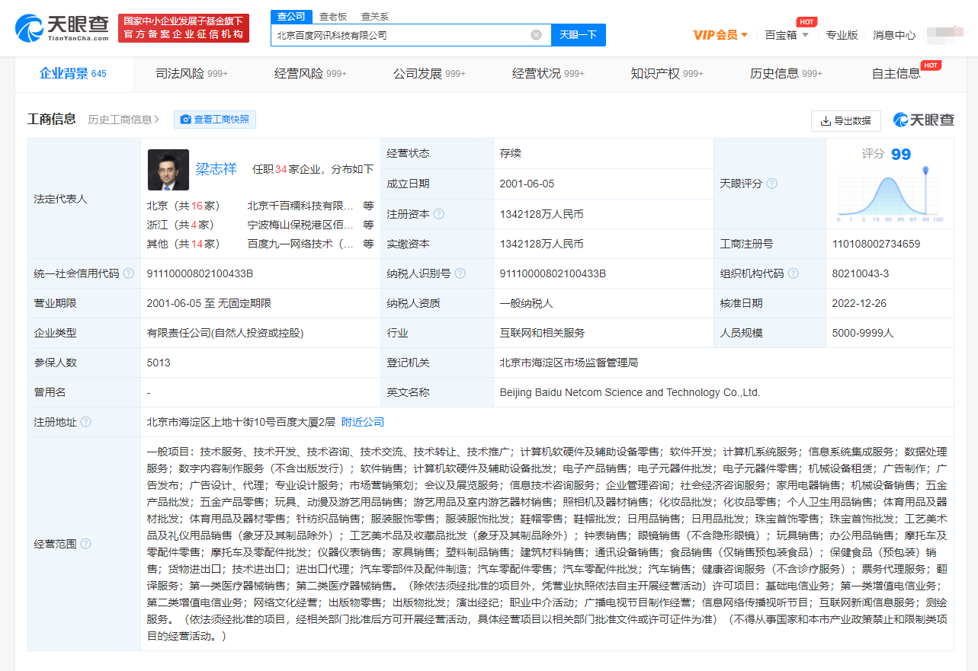Click the help icon beside 组织机构代码

(x=794, y=273)
